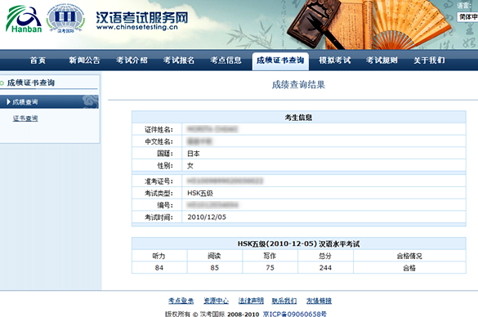Open the language dropdown 简体中
Image resolution: width=478 pixels, height=317 pixels.
pos(467,17)
